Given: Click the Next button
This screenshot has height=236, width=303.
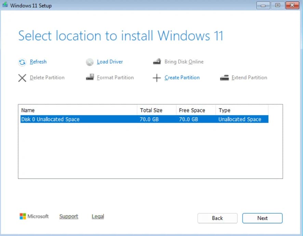Looking at the screenshot, I should [262, 218].
